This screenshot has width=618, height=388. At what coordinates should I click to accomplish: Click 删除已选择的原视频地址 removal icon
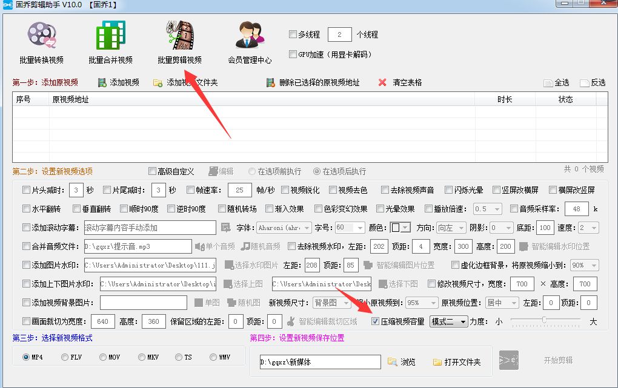tap(272, 82)
